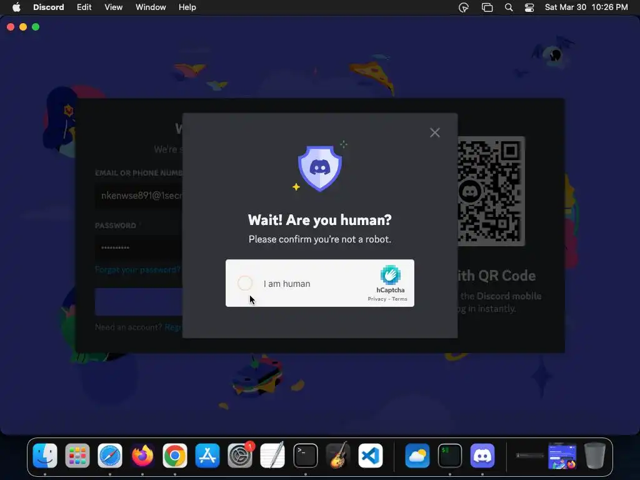
Task: Open the Window menu
Action: coord(151,7)
